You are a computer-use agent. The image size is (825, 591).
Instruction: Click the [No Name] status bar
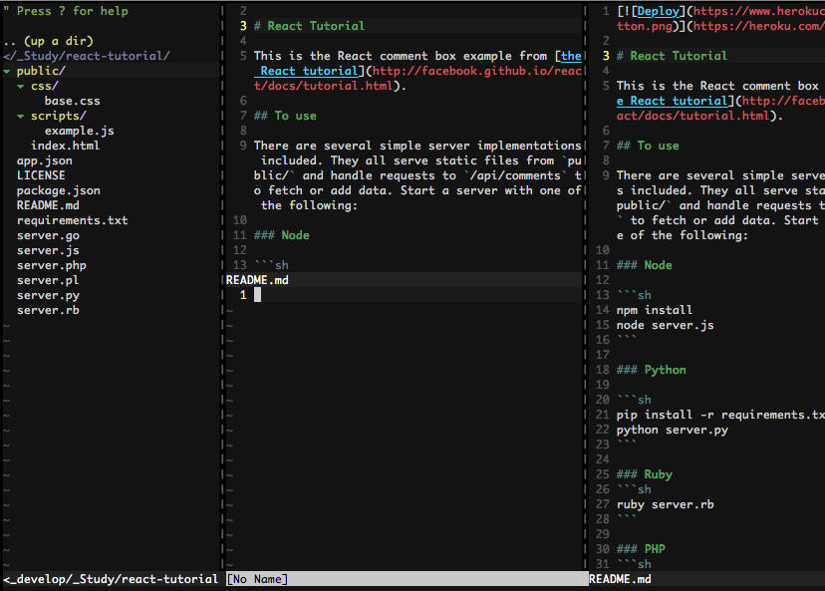(257, 579)
